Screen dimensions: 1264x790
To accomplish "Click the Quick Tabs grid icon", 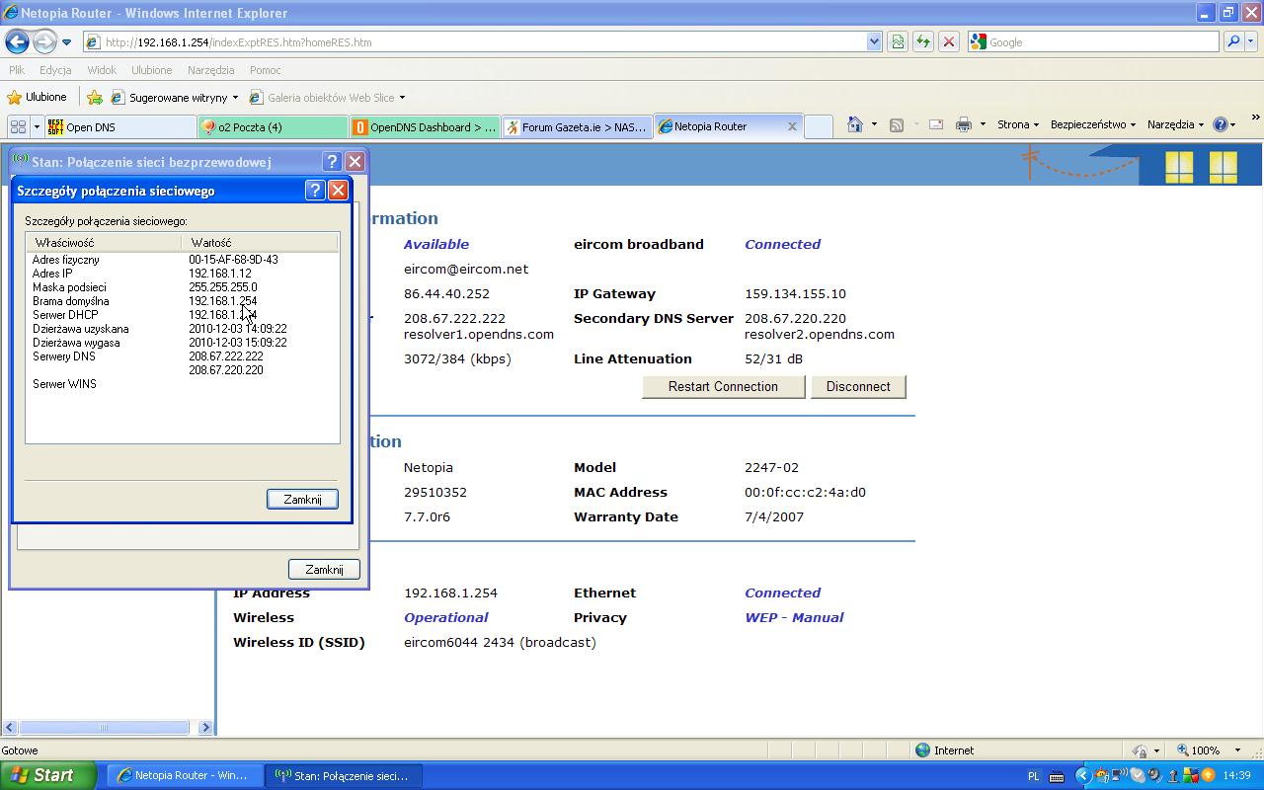I will pyautogui.click(x=18, y=126).
